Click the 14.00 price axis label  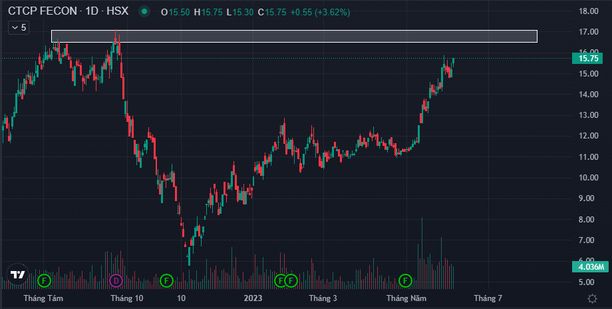pyautogui.click(x=589, y=94)
